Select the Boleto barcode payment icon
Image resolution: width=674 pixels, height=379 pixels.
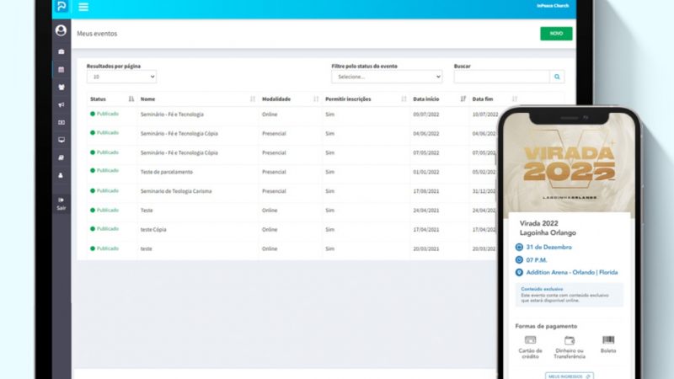pyautogui.click(x=607, y=340)
